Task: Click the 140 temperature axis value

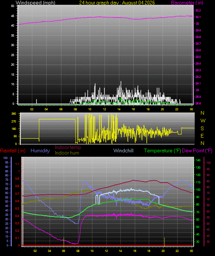Action: coord(198,160)
